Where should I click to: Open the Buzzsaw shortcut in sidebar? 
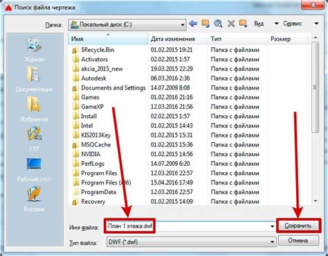pos(34,198)
